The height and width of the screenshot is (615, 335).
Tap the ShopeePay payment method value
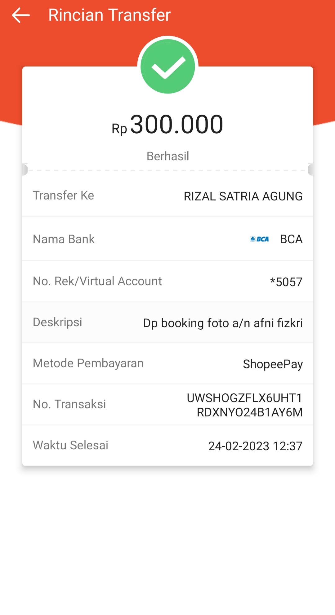tap(273, 364)
